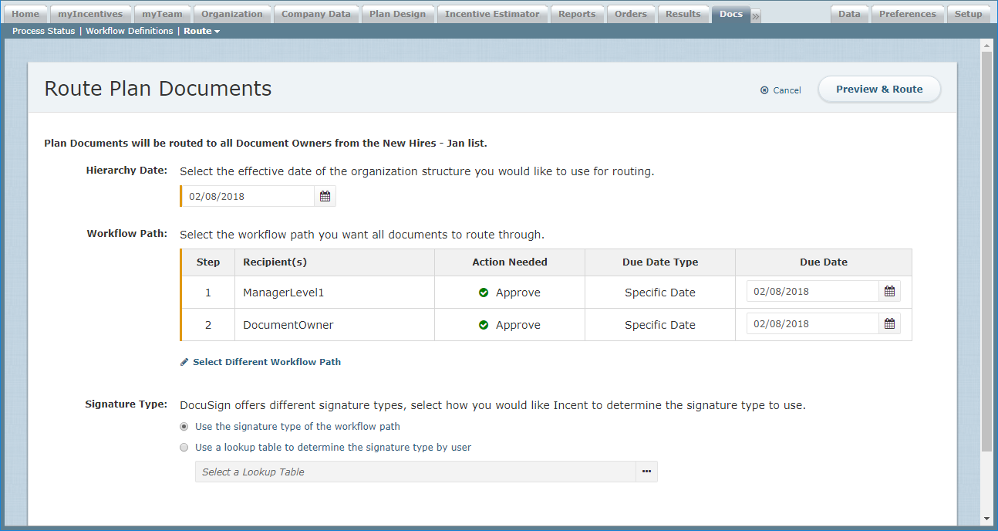Open the Incentive Estimator tab
This screenshot has width=998, height=531.
pos(492,14)
